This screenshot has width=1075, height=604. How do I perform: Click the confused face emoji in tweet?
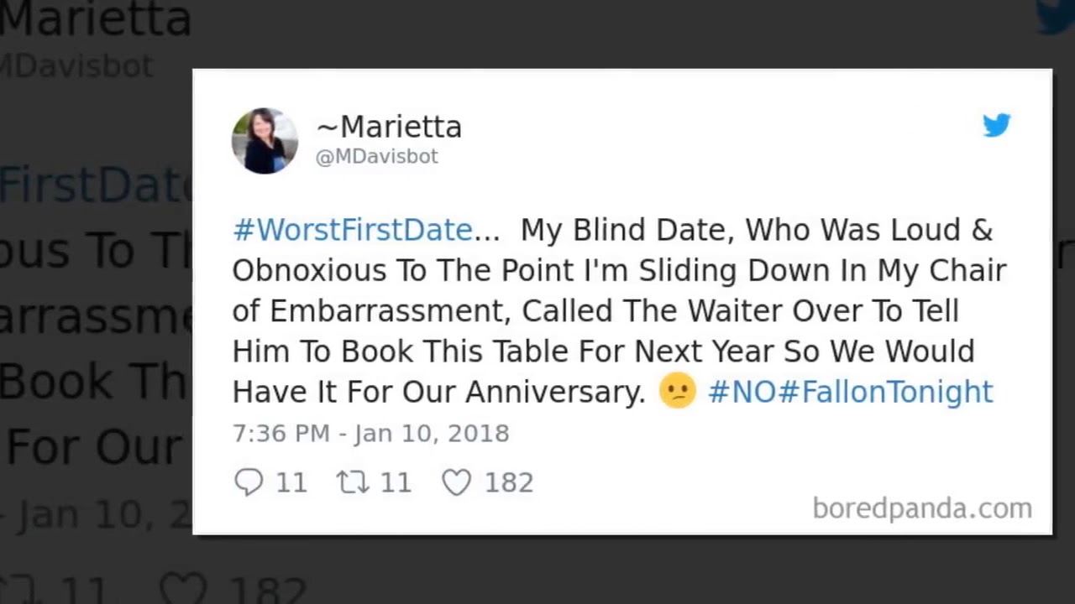click(677, 392)
